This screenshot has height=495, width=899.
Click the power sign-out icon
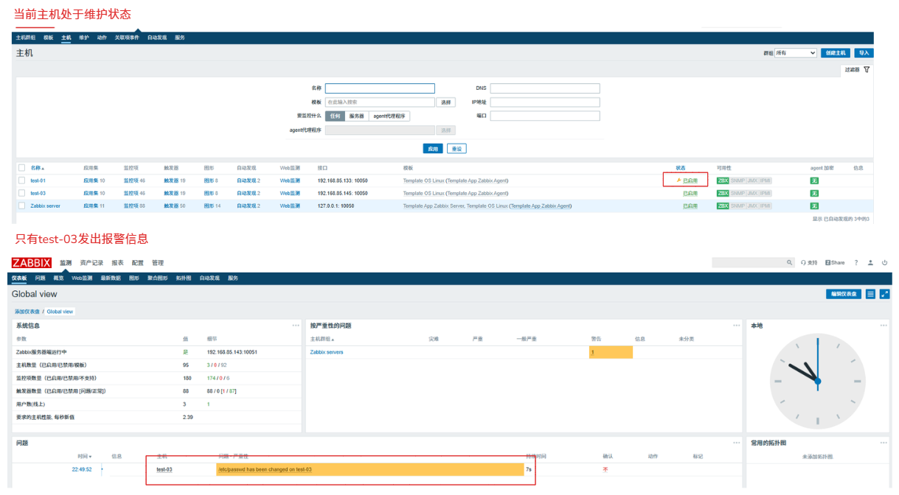[884, 262]
